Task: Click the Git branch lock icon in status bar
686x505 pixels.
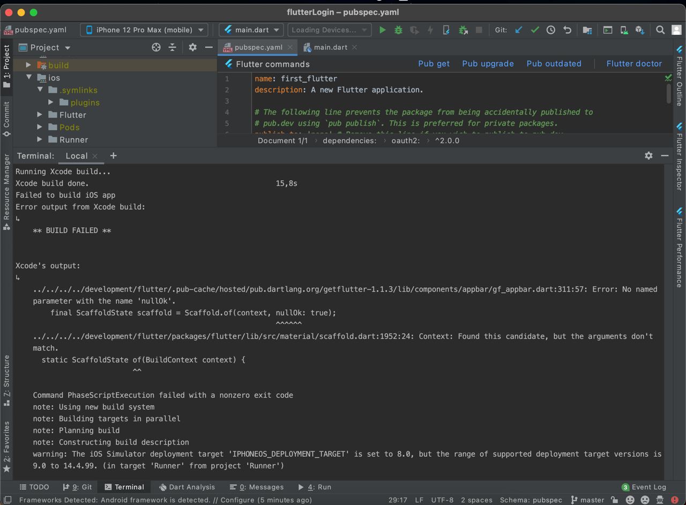Action: pos(614,500)
